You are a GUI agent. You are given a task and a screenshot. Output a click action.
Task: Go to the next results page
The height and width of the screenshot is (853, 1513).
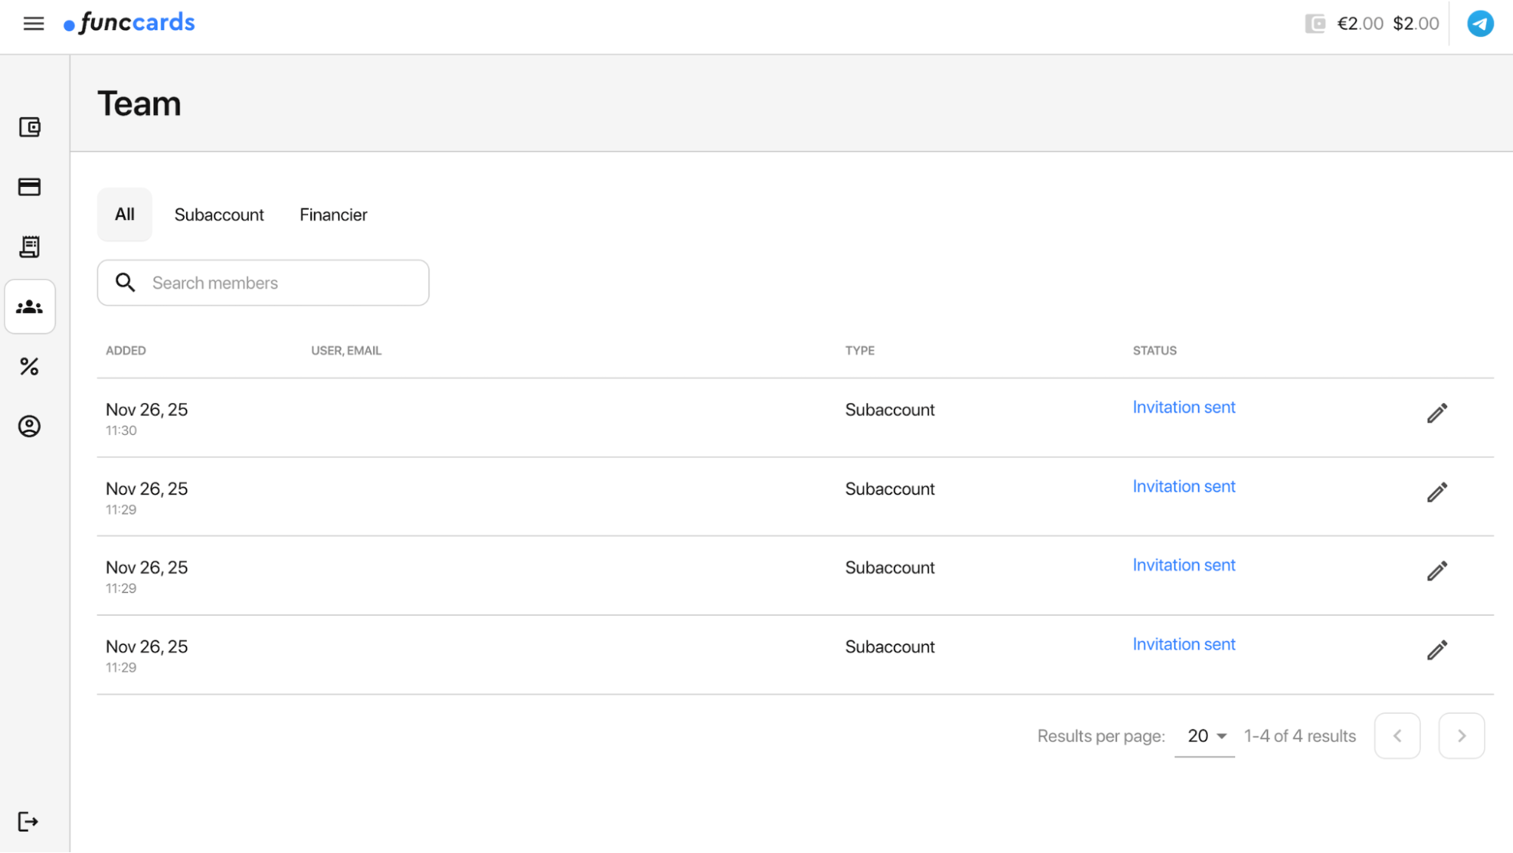point(1461,736)
